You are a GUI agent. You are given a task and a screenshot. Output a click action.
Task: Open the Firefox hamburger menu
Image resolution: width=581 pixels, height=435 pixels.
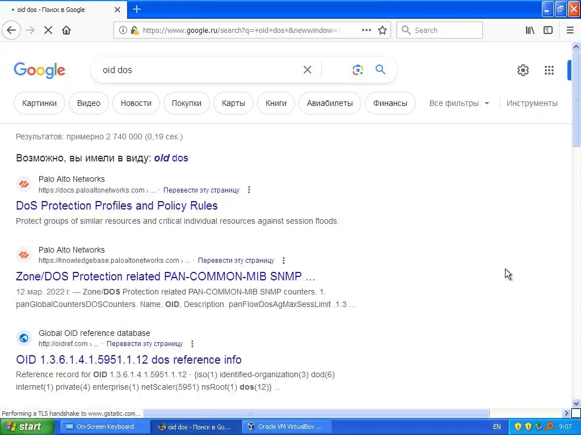coord(570,30)
